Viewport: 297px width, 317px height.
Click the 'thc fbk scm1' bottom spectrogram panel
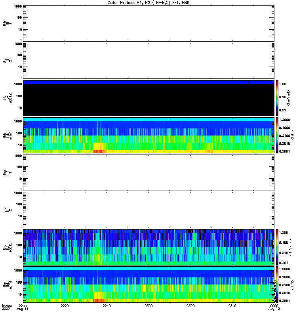click(x=149, y=285)
